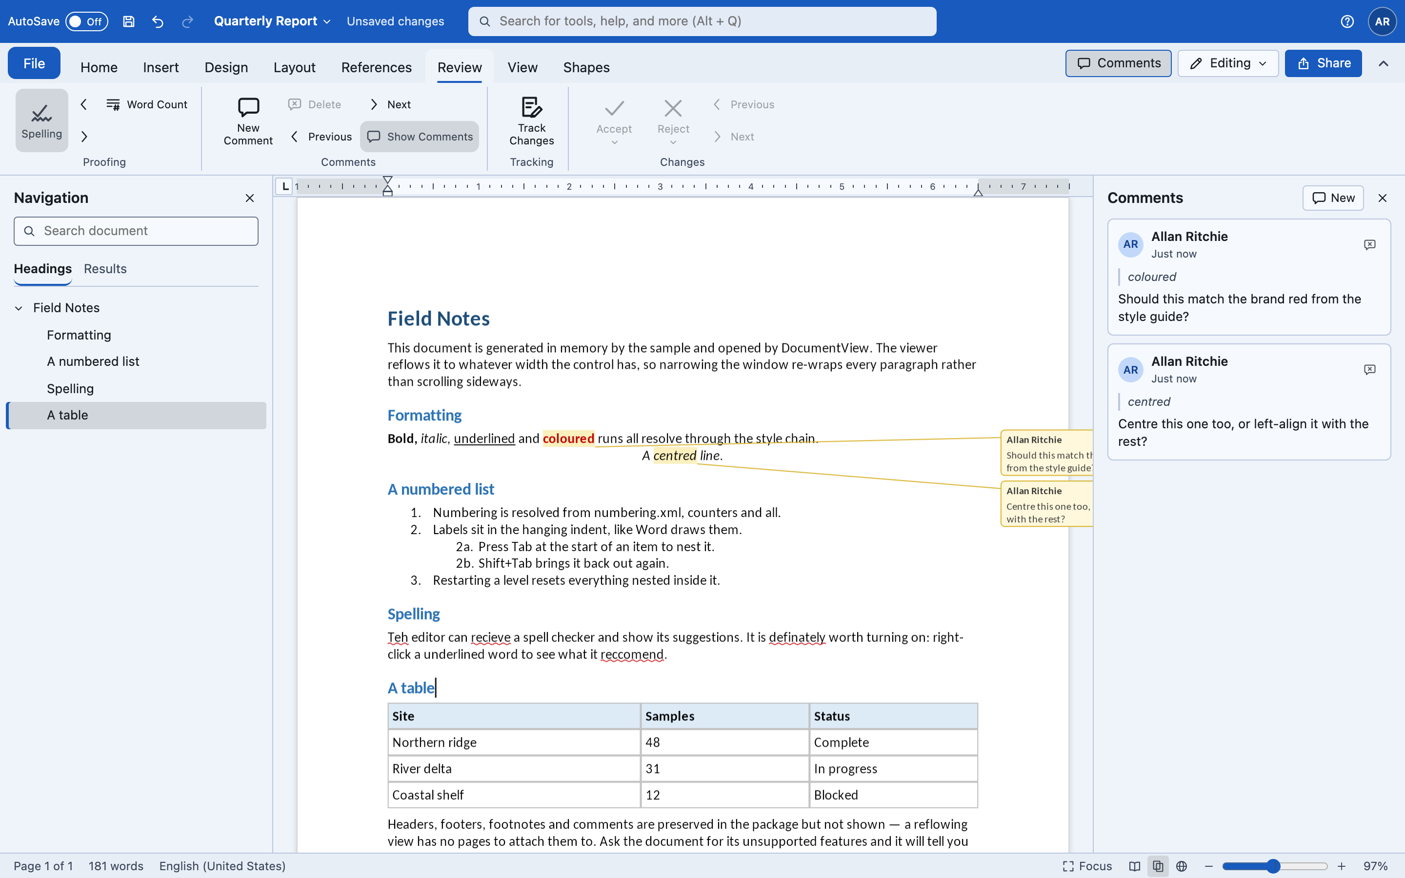Open the Layout tab
Screen dimensions: 1405x878
coord(294,67)
